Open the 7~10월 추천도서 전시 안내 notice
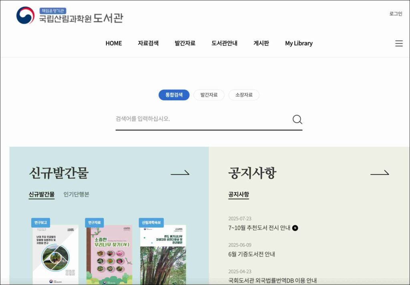This screenshot has height=285, width=410. click(x=259, y=228)
